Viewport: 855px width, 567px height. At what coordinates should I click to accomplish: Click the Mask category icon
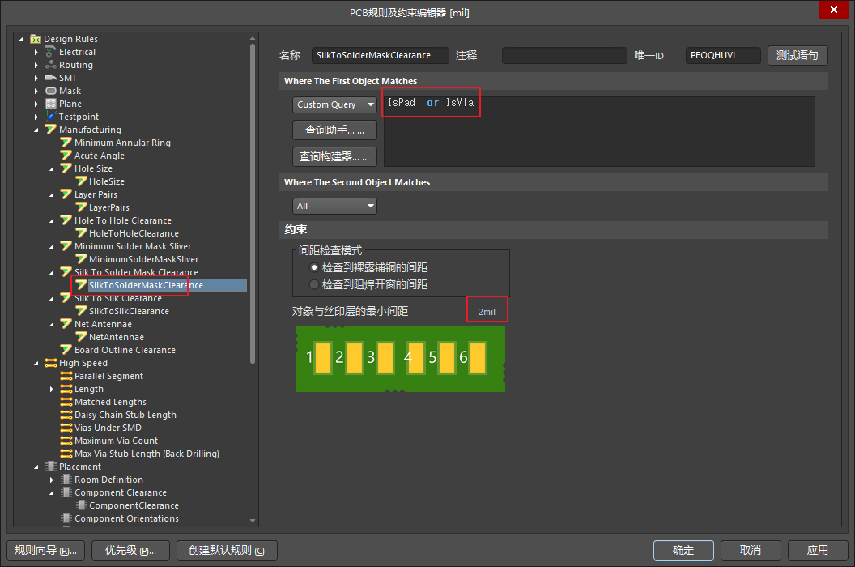point(51,92)
